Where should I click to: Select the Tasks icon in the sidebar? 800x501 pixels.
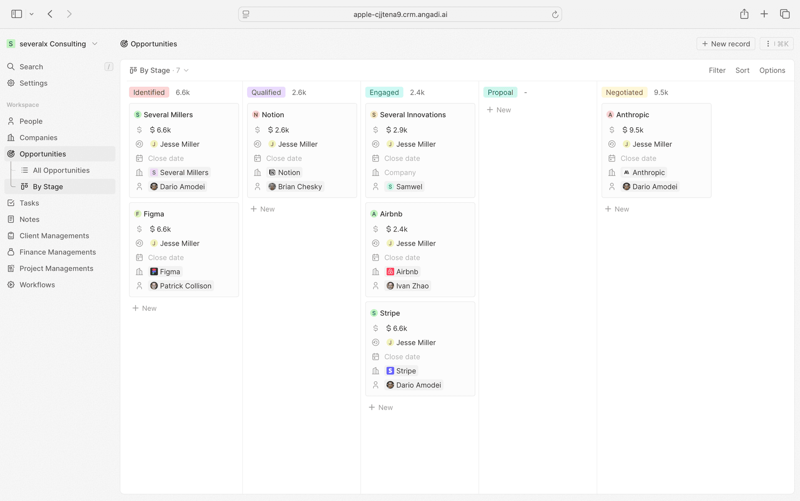tap(10, 203)
